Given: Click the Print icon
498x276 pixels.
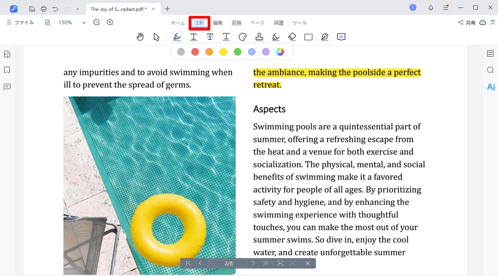Looking at the screenshot, I should click(x=44, y=9).
